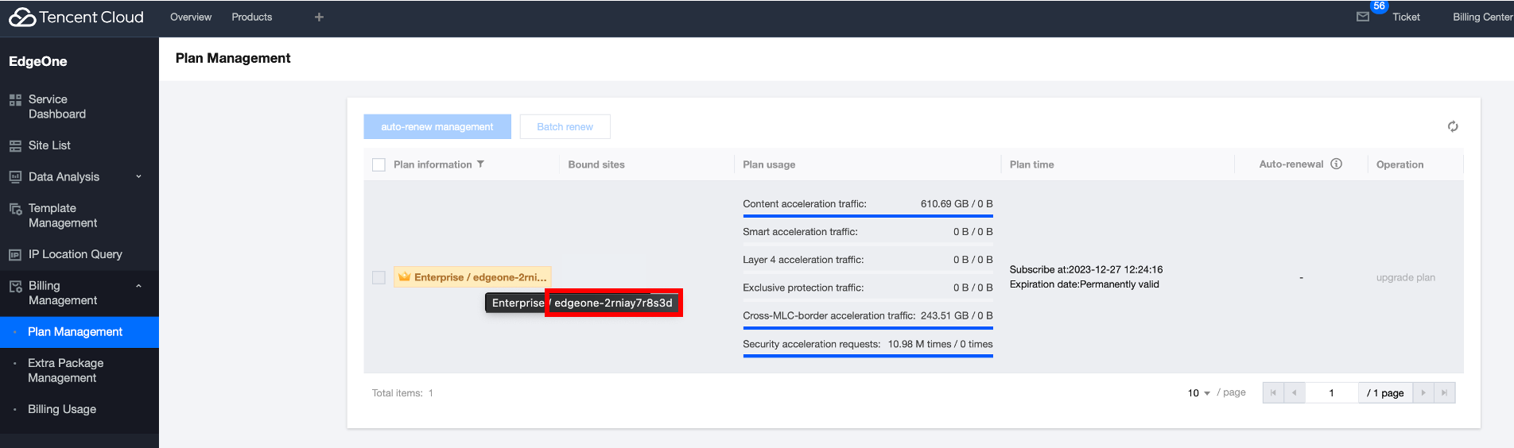The width and height of the screenshot is (1514, 448).
Task: Click the Total items: 1 text
Action: (402, 393)
